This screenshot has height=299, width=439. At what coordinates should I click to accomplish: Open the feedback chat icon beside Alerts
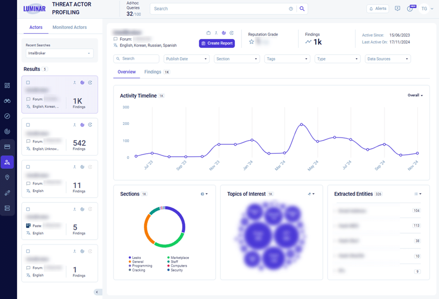397,9
